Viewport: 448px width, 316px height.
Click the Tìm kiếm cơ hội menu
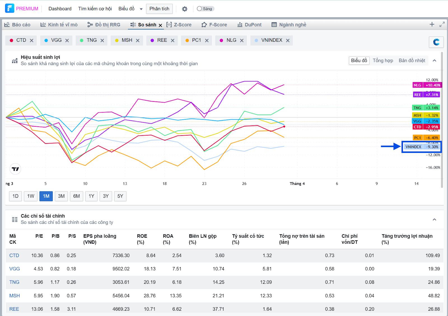pyautogui.click(x=95, y=9)
